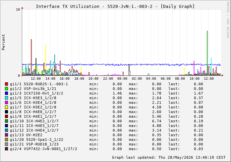Click the legend label 'gi1/13 UV-H2E2'

click(26, 135)
